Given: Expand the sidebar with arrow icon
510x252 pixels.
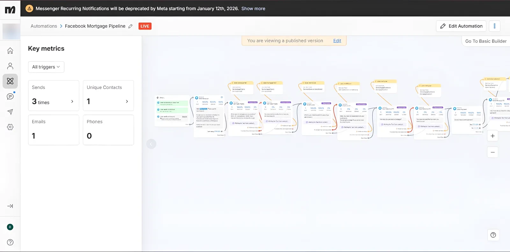Looking at the screenshot, I should click(10, 206).
